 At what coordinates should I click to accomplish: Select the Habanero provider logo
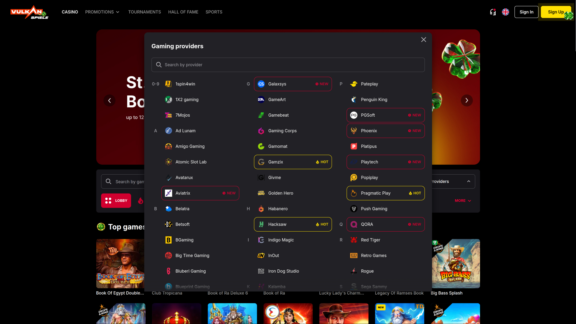pos(261,208)
